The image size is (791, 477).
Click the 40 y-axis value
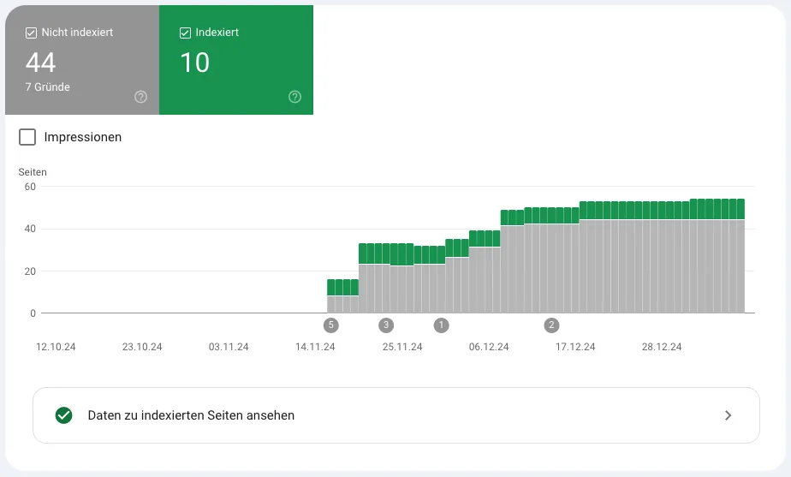(x=30, y=229)
